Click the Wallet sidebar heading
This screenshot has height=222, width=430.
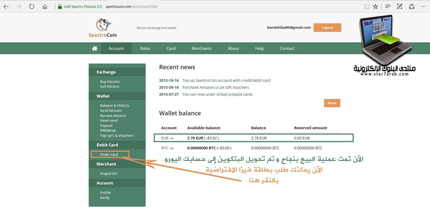click(x=103, y=96)
